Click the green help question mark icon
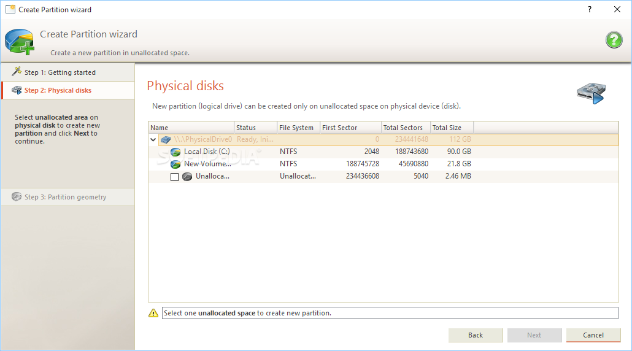This screenshot has height=351, width=632. click(x=614, y=40)
